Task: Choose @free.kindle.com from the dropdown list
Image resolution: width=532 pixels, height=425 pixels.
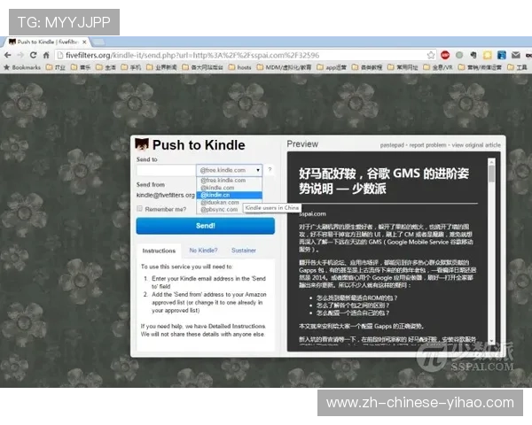Action: (x=229, y=181)
